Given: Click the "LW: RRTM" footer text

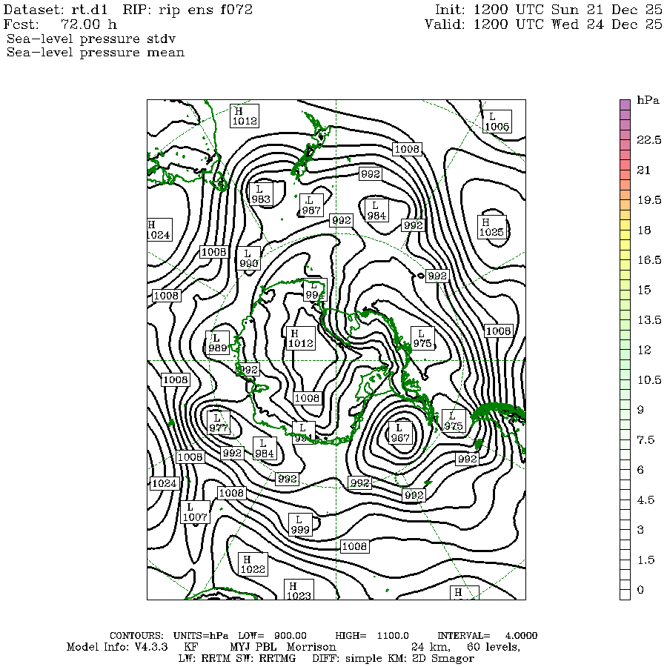Looking at the screenshot, I should (x=205, y=659).
